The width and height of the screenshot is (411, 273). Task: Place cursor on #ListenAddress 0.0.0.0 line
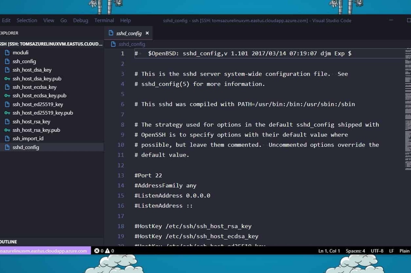[x=172, y=196]
